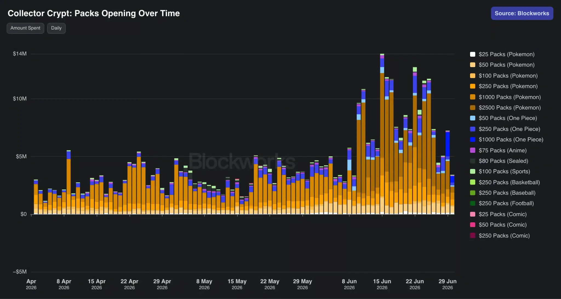Toggle the $250 Packs (One Piece) label

coord(510,129)
